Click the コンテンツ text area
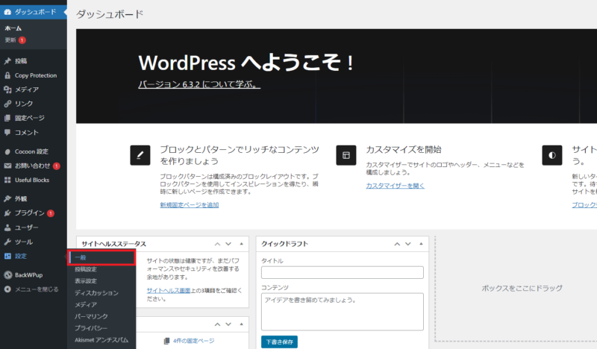This screenshot has height=349, width=597. pyautogui.click(x=343, y=312)
